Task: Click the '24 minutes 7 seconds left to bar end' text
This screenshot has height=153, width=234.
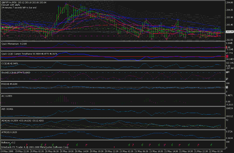Action: (x=19, y=7)
